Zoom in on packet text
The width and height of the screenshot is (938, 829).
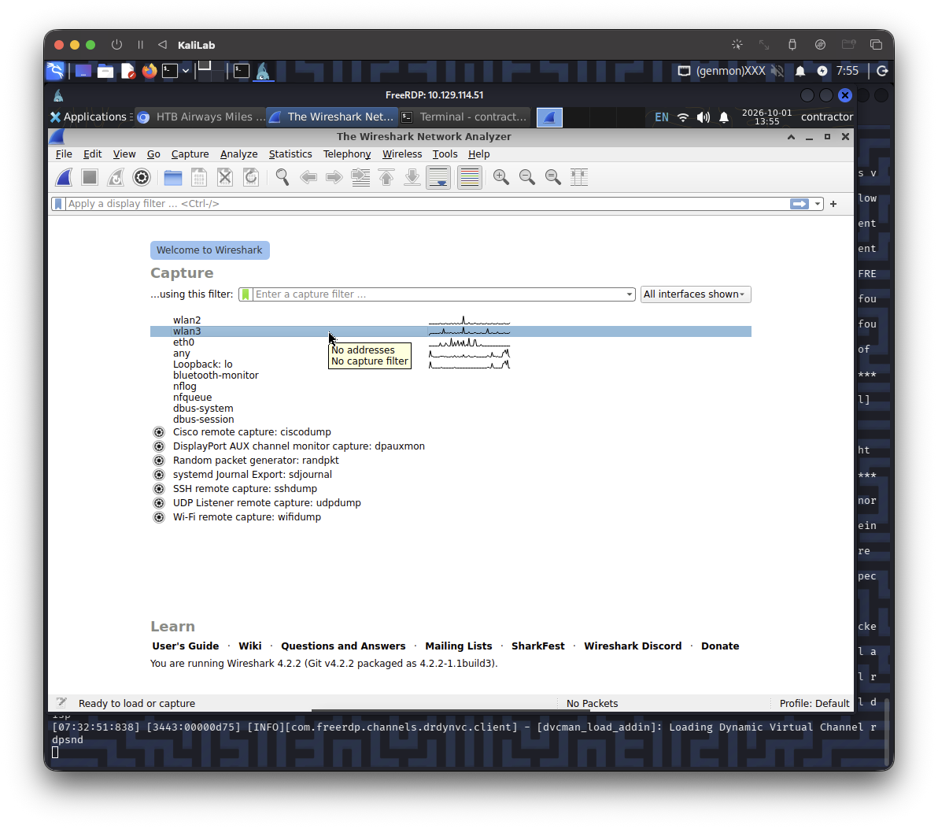501,177
